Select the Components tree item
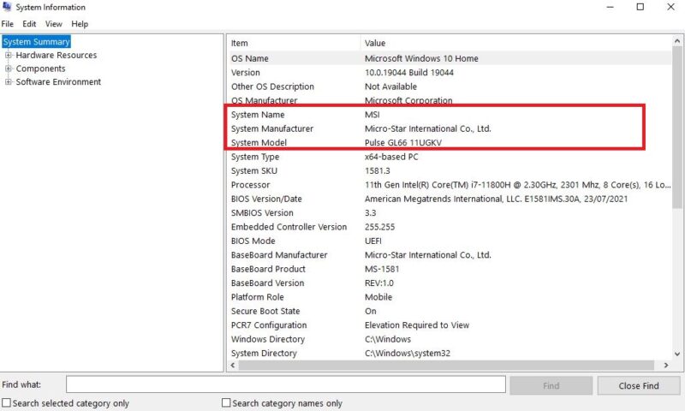This screenshot has height=411, width=685. (40, 68)
